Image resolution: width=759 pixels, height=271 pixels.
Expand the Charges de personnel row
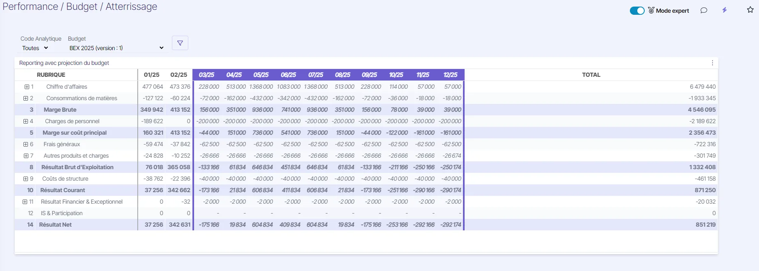26,121
